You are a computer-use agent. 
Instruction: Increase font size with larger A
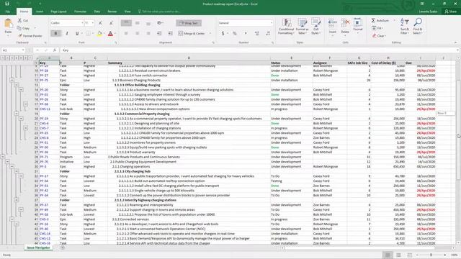click(x=100, y=23)
